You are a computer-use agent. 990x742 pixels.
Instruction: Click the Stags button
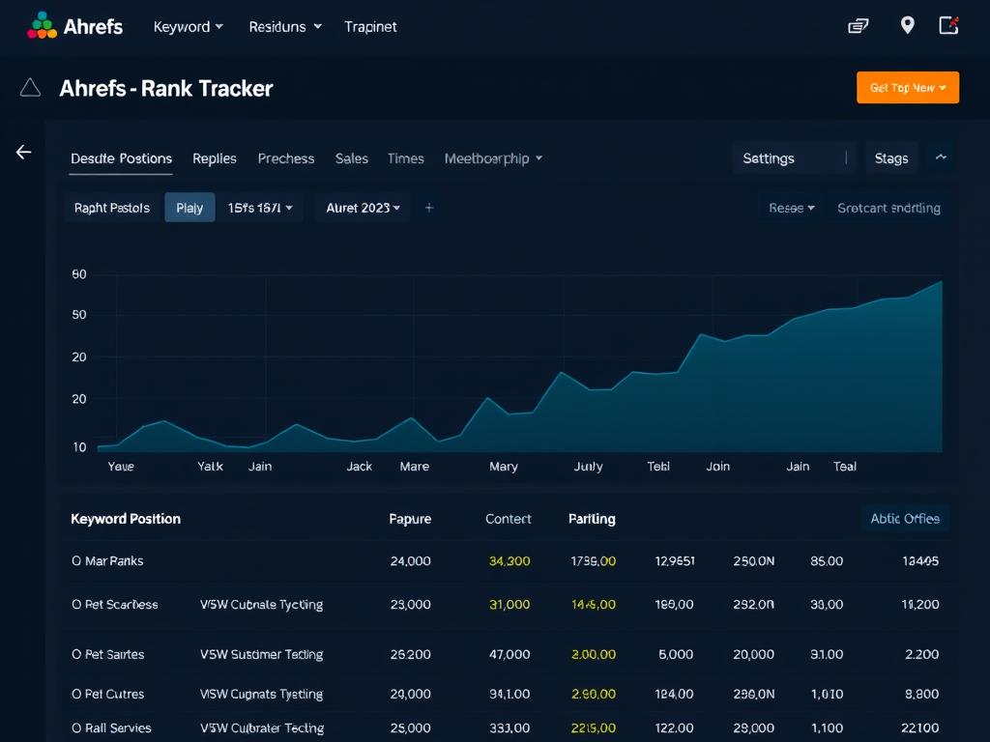pos(890,158)
